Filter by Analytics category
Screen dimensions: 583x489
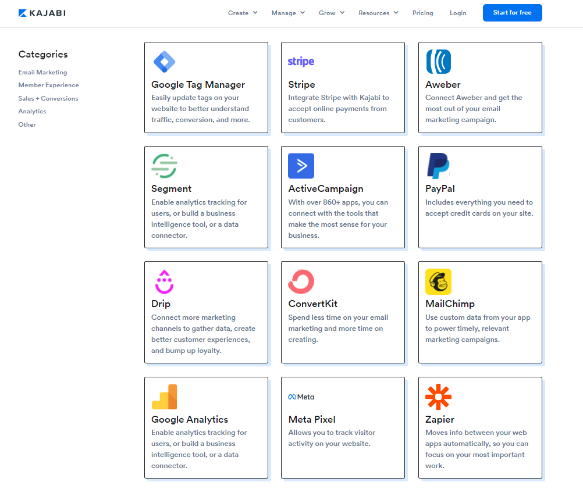pyautogui.click(x=33, y=111)
